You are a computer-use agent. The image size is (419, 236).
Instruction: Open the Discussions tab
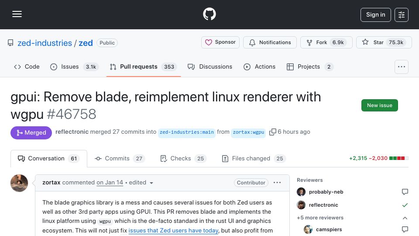pos(210,66)
